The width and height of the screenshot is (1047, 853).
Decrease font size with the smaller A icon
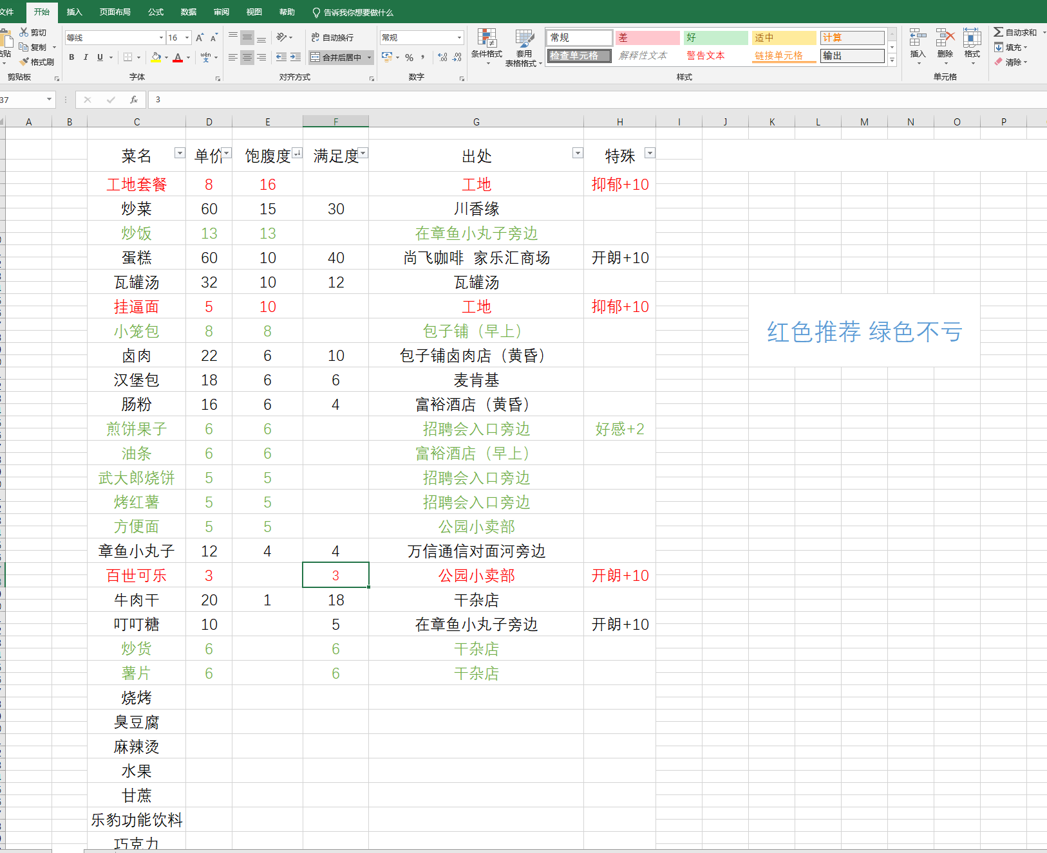click(x=214, y=37)
